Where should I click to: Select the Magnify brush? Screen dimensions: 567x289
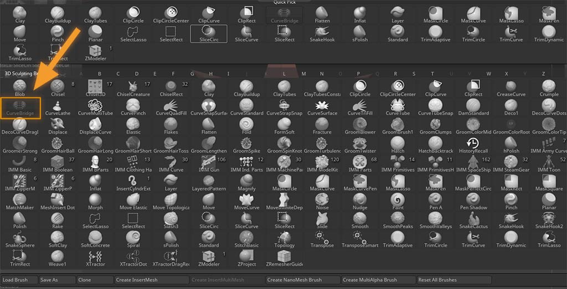pyautogui.click(x=246, y=182)
